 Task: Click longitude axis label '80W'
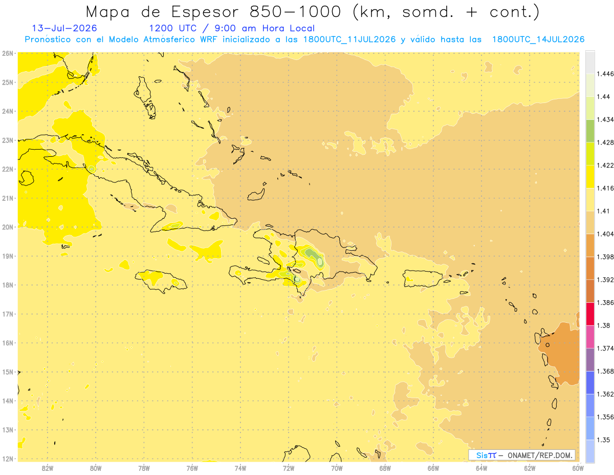tap(96, 468)
